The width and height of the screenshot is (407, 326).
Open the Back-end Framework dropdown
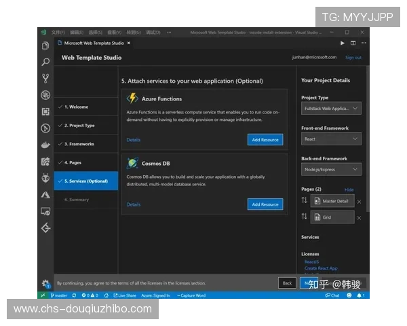(331, 169)
